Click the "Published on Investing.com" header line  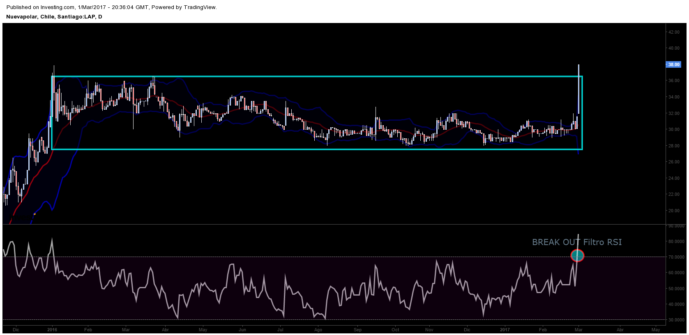[111, 7]
